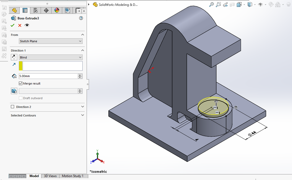Switch to the 3D Views tab

[50, 176]
